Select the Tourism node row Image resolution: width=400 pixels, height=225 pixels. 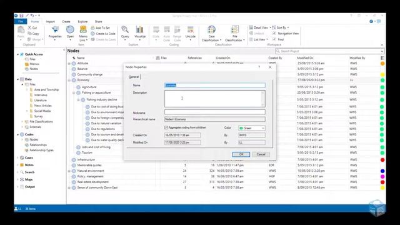(x=87, y=152)
